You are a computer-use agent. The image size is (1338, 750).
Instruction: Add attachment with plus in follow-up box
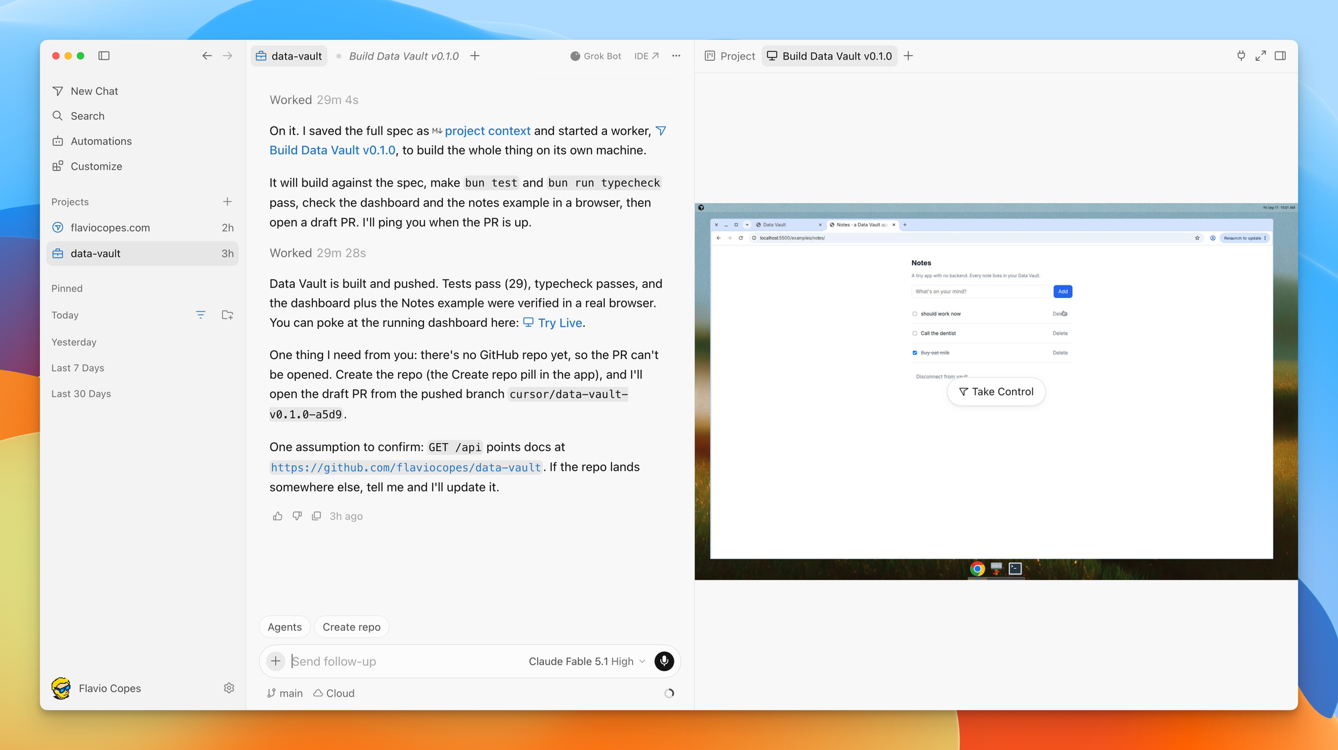pyautogui.click(x=276, y=661)
